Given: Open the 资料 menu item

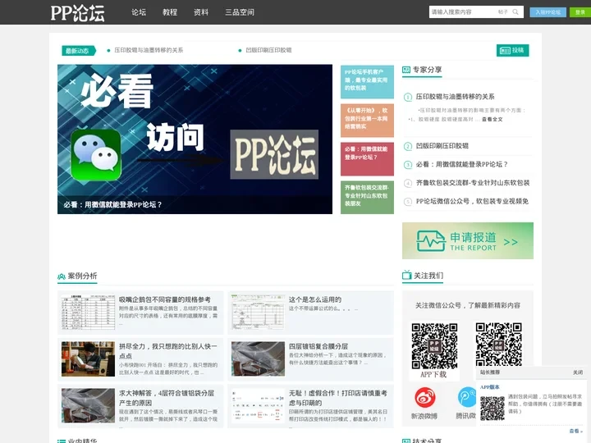Looking at the screenshot, I should pyautogui.click(x=201, y=12).
